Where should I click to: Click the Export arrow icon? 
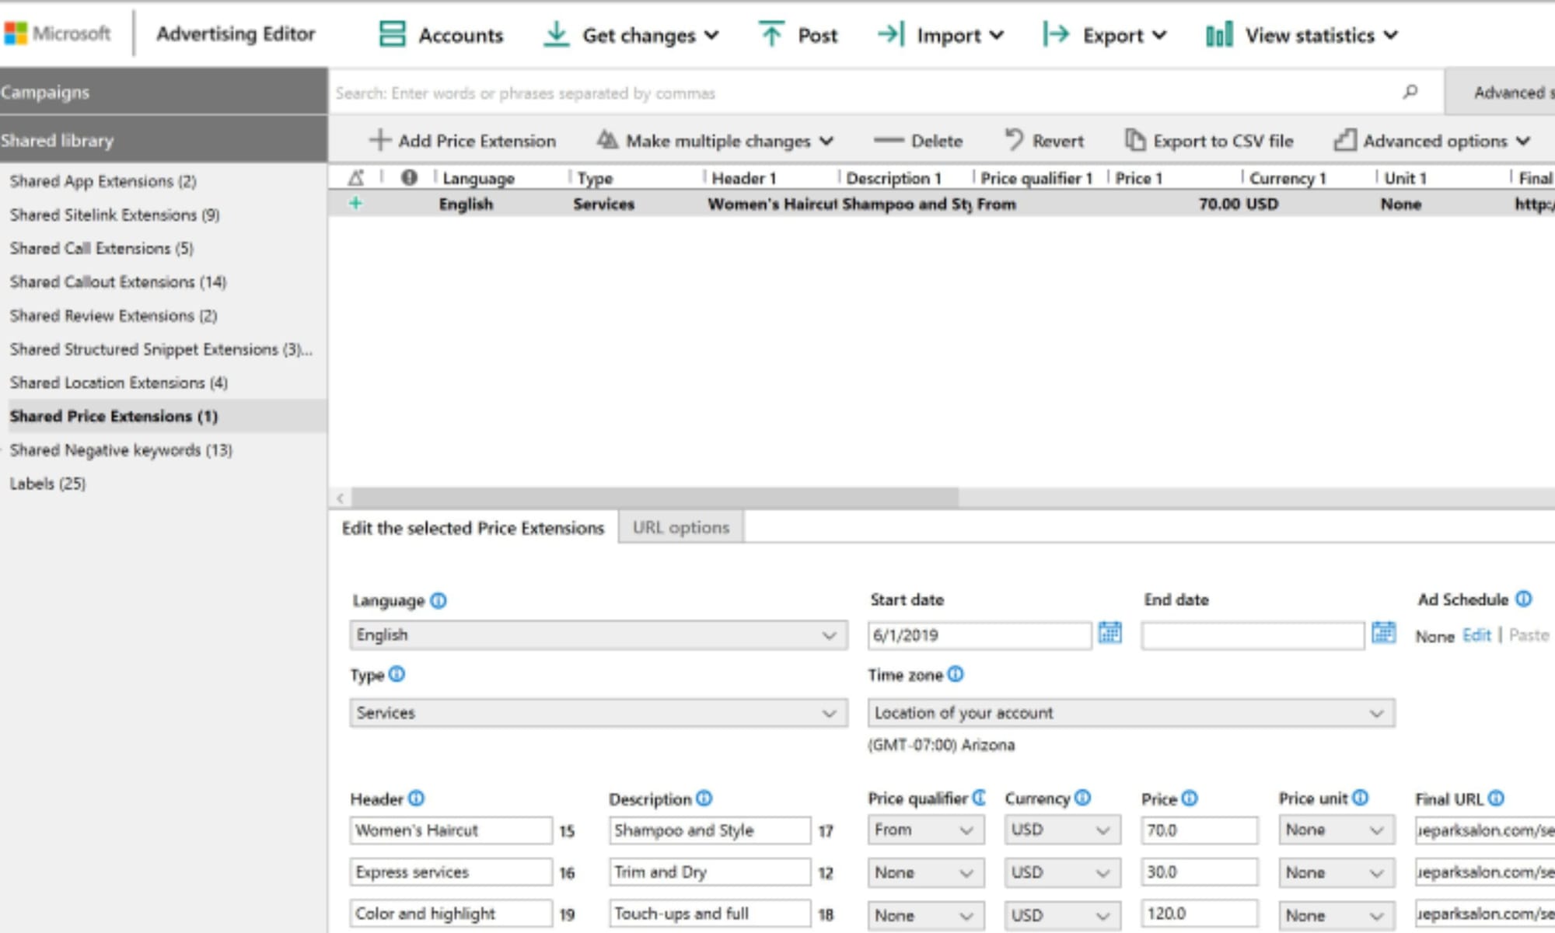tap(1056, 34)
